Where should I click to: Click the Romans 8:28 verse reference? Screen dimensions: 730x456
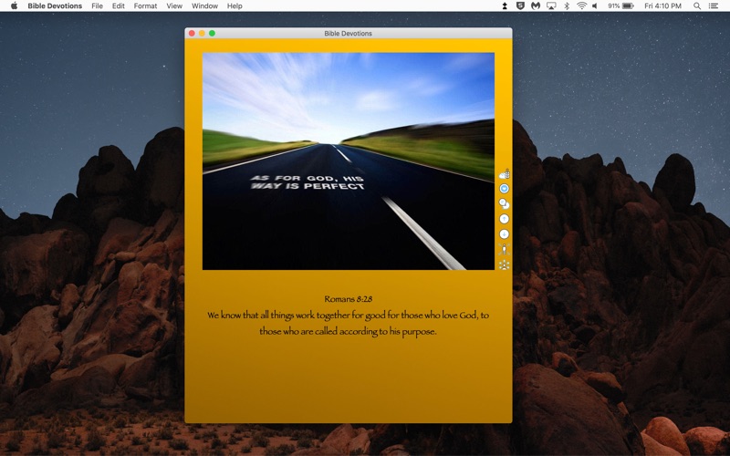349,299
